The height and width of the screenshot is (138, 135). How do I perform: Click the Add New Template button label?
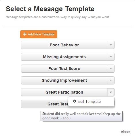tap(41, 34)
